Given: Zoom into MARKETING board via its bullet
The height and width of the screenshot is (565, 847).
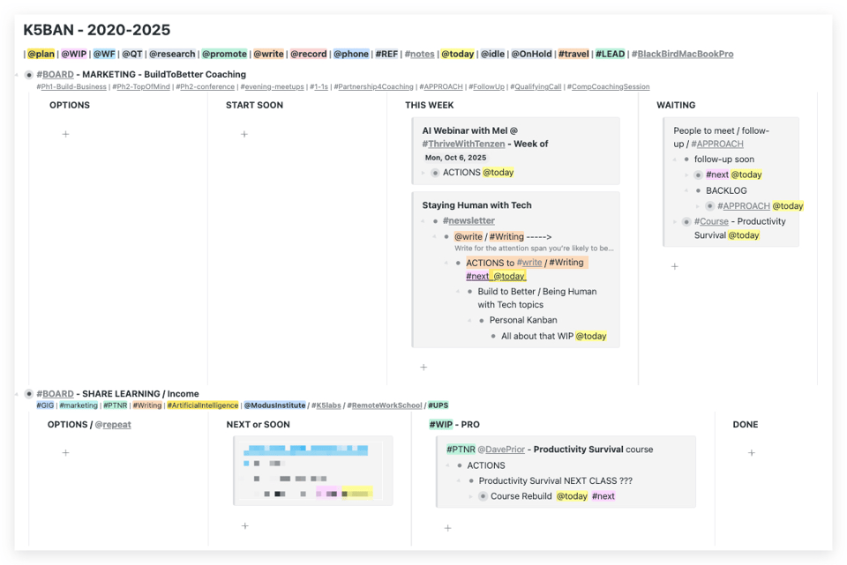Looking at the screenshot, I should (29, 75).
